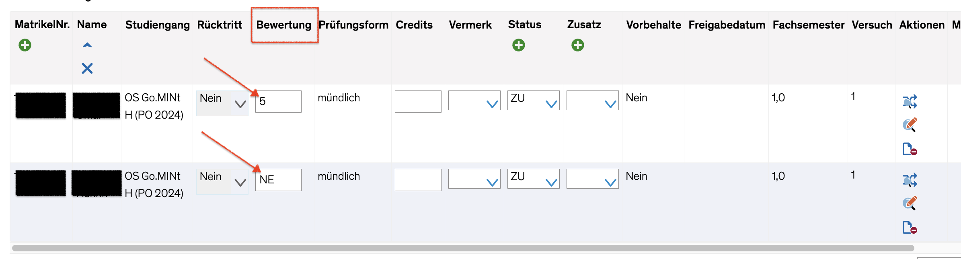The height and width of the screenshot is (259, 961).
Task: Open Rücktritt dropdown in first row
Action: coord(222,103)
